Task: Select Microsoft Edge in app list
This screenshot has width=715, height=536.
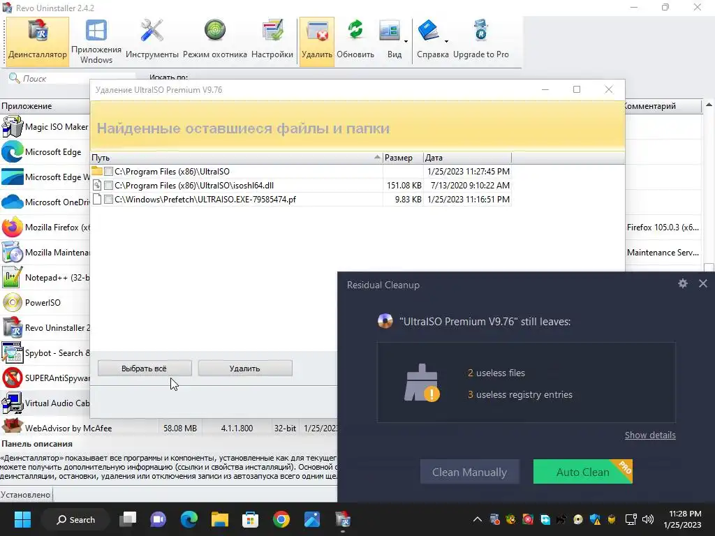Action: (45, 151)
